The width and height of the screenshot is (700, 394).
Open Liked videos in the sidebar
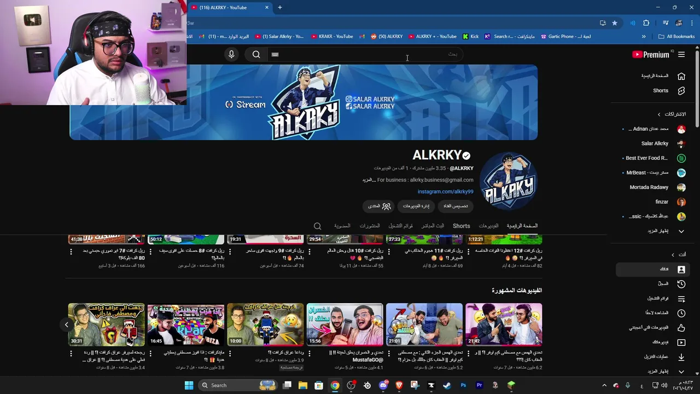(x=653, y=328)
